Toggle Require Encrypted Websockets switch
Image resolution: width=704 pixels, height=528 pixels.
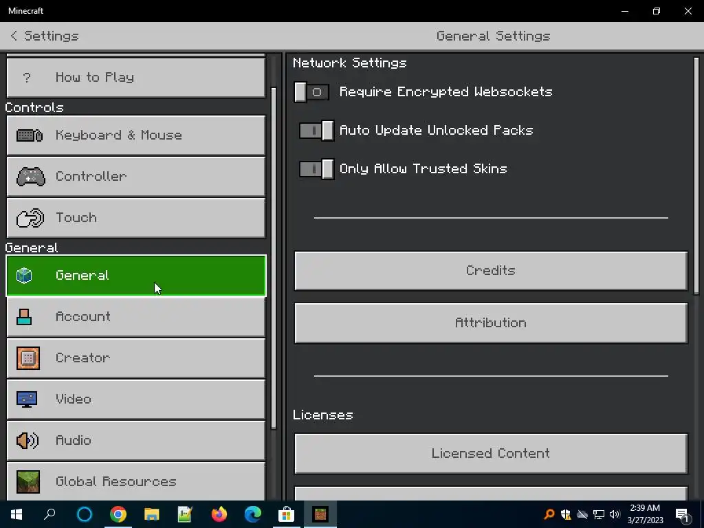click(x=311, y=92)
